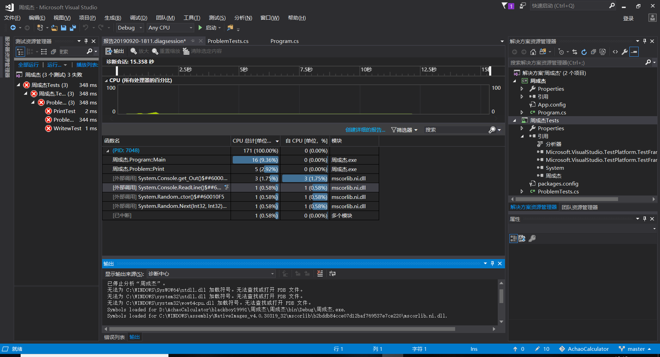Pin the diagsession document tab
Image resolution: width=660 pixels, height=357 pixels.
(x=193, y=41)
